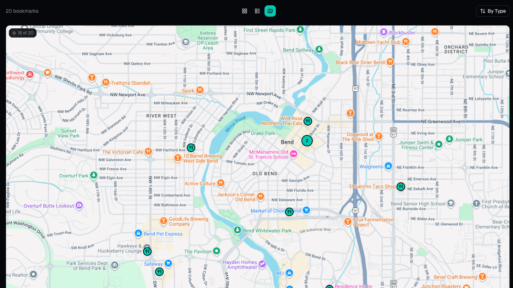Click the teal restaurant marker near Wild Rose
The width and height of the screenshot is (513, 288).
point(308,121)
